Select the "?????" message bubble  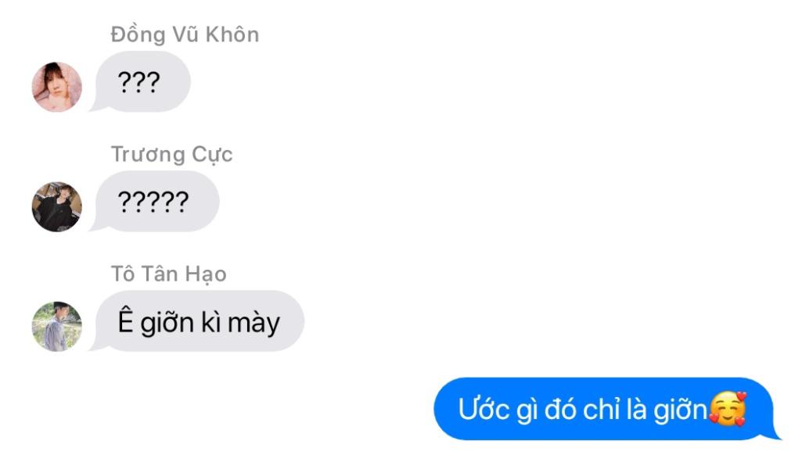click(154, 201)
